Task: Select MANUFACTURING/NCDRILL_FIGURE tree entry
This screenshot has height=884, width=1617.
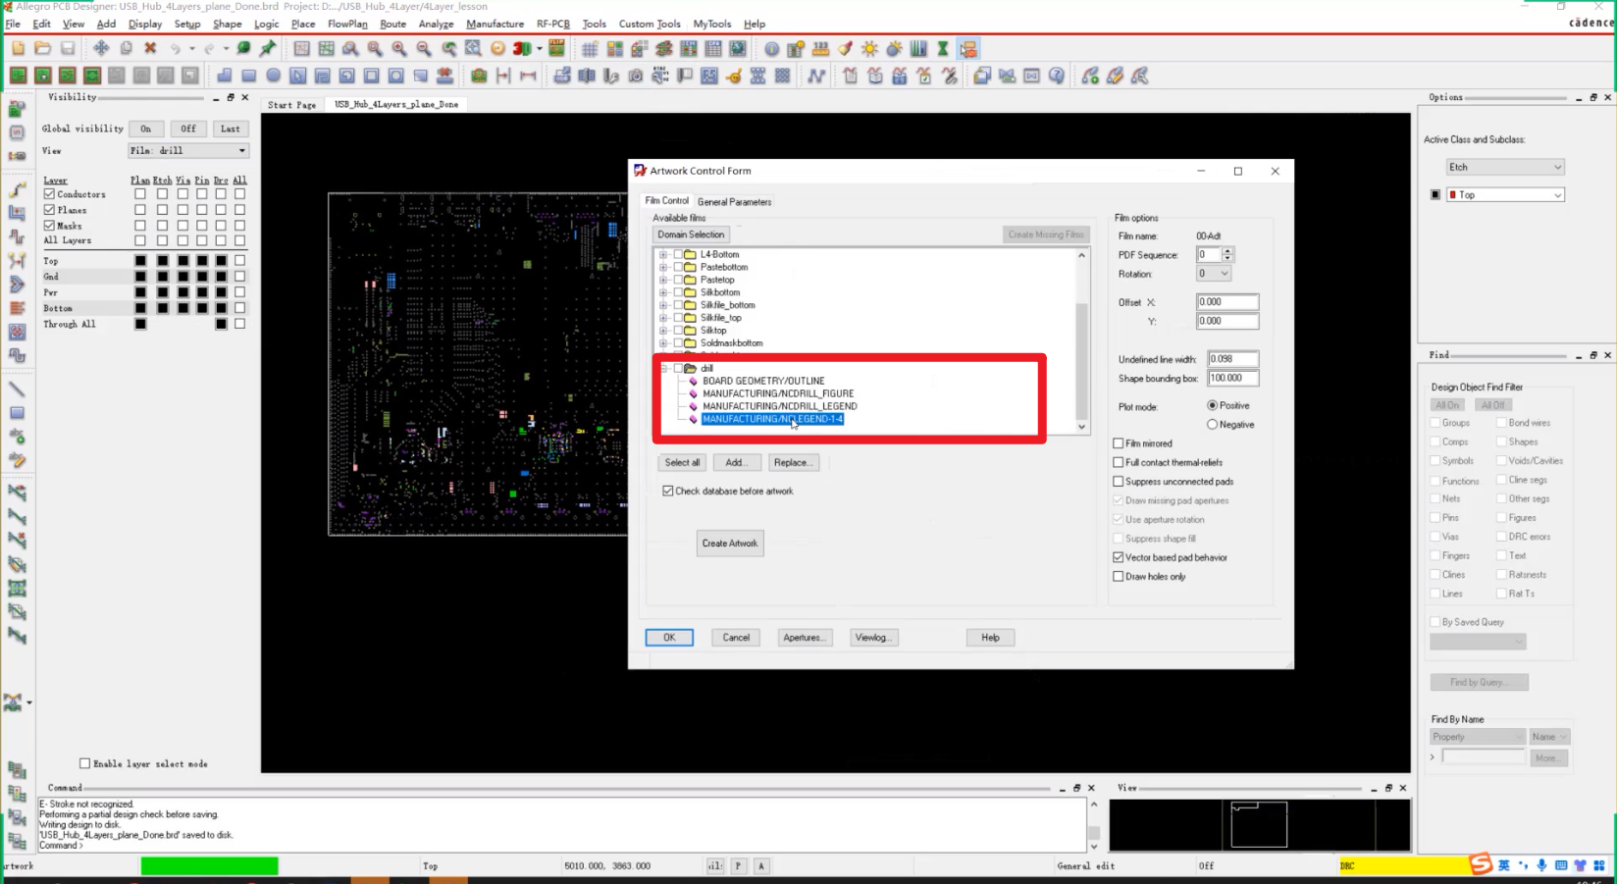Action: click(x=778, y=393)
